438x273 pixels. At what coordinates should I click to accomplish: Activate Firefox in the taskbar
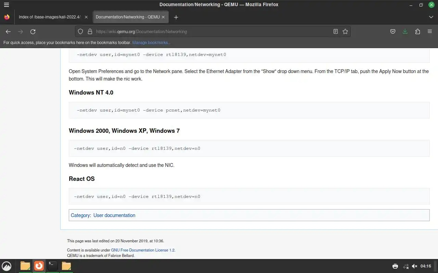pyautogui.click(x=39, y=266)
